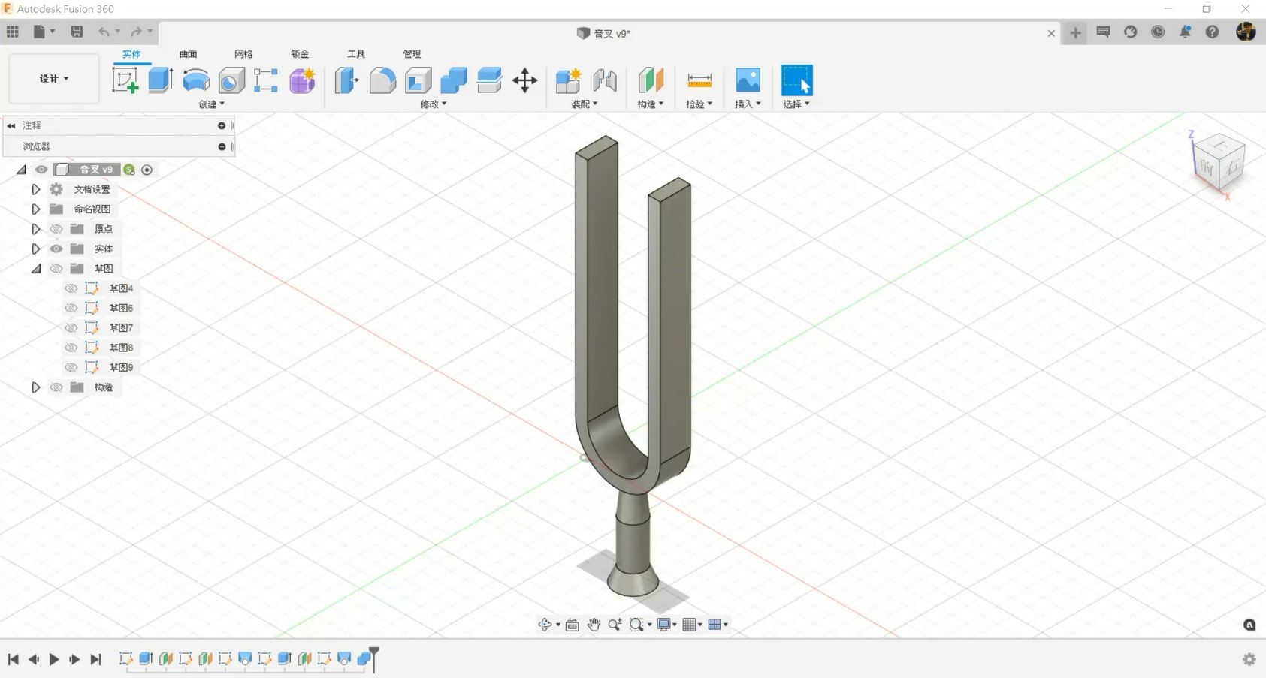
Task: Open the Measure tool
Action: [x=699, y=80]
